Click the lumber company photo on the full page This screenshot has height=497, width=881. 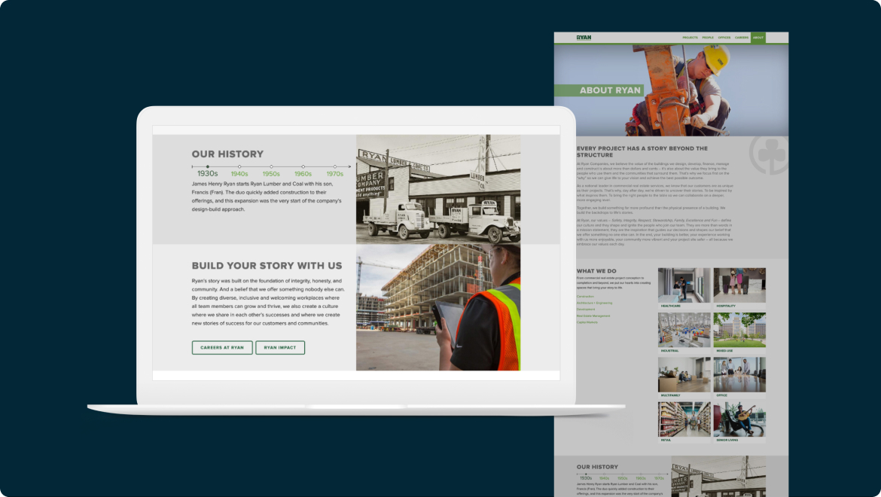point(718,476)
